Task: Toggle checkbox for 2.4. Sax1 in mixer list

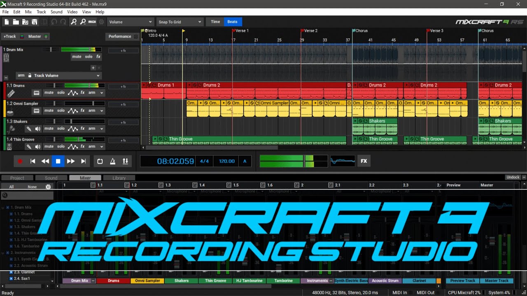Action: click(x=11, y=278)
